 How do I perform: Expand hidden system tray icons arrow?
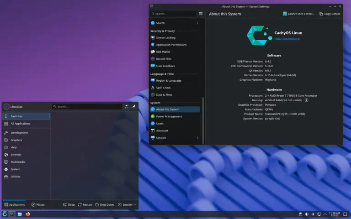pyautogui.click(x=325, y=214)
